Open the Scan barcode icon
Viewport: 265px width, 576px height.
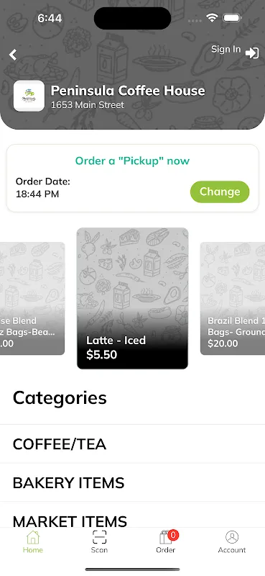point(99,537)
